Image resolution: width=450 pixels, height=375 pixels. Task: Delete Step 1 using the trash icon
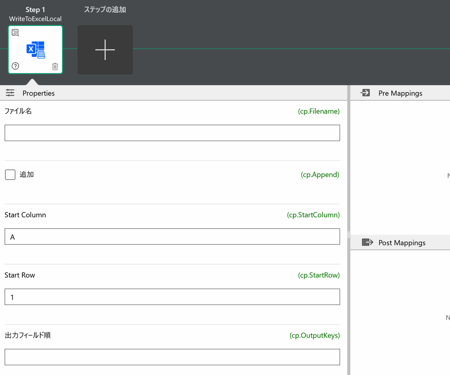[x=55, y=66]
